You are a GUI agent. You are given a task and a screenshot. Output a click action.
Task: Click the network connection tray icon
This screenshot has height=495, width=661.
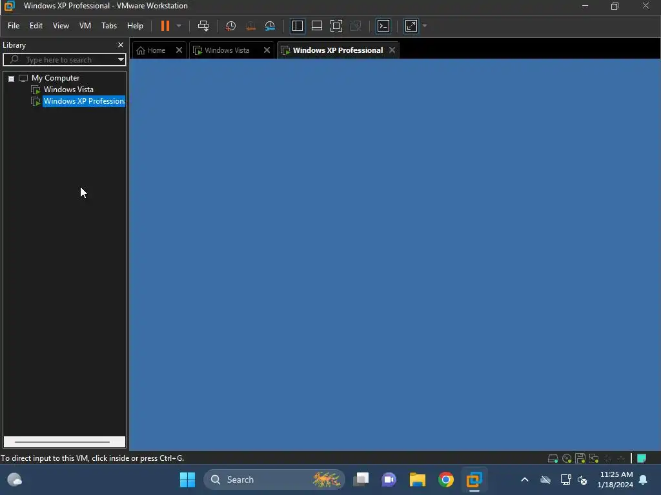565,480
